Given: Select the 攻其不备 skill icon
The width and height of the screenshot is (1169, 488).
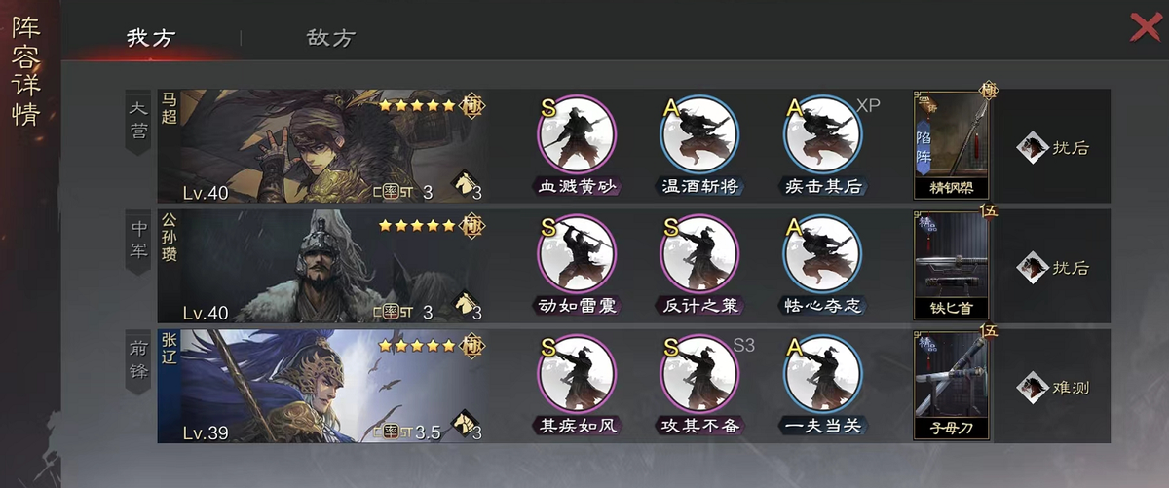Looking at the screenshot, I should 698,374.
